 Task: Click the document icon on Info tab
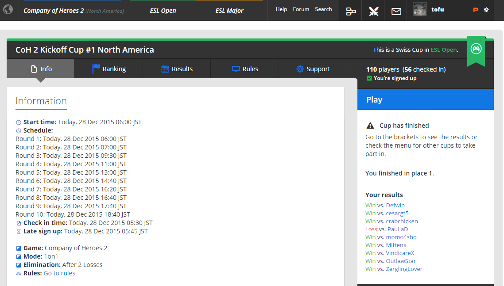(x=34, y=69)
